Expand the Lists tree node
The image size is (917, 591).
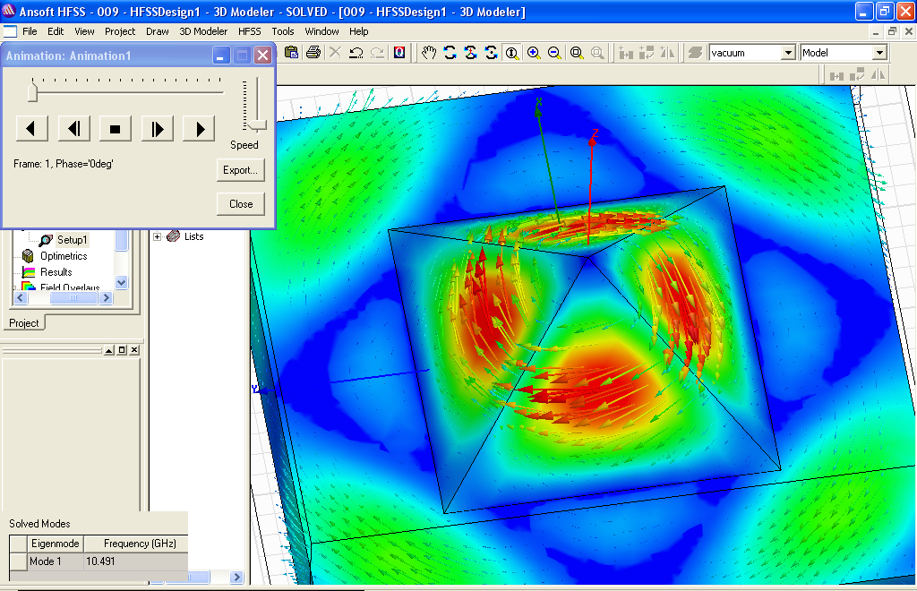pyautogui.click(x=158, y=236)
